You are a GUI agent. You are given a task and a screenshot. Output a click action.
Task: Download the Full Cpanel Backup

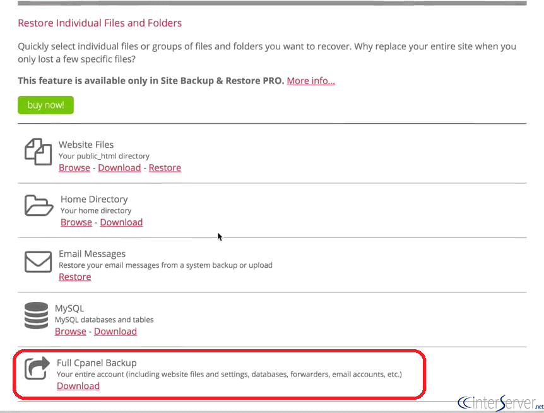pyautogui.click(x=78, y=386)
